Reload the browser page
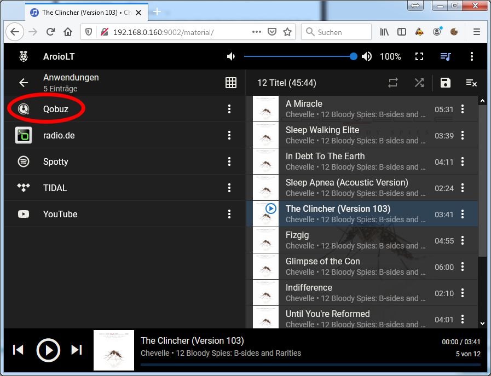This screenshot has height=376, width=491. point(50,32)
